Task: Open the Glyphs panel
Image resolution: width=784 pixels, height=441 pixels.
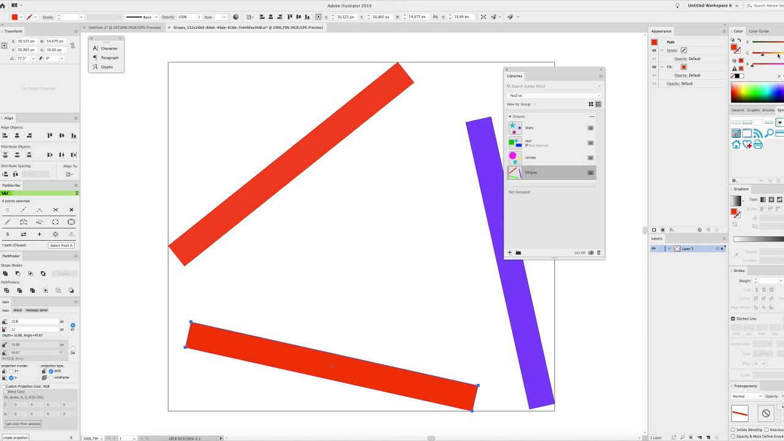Action: (x=103, y=67)
